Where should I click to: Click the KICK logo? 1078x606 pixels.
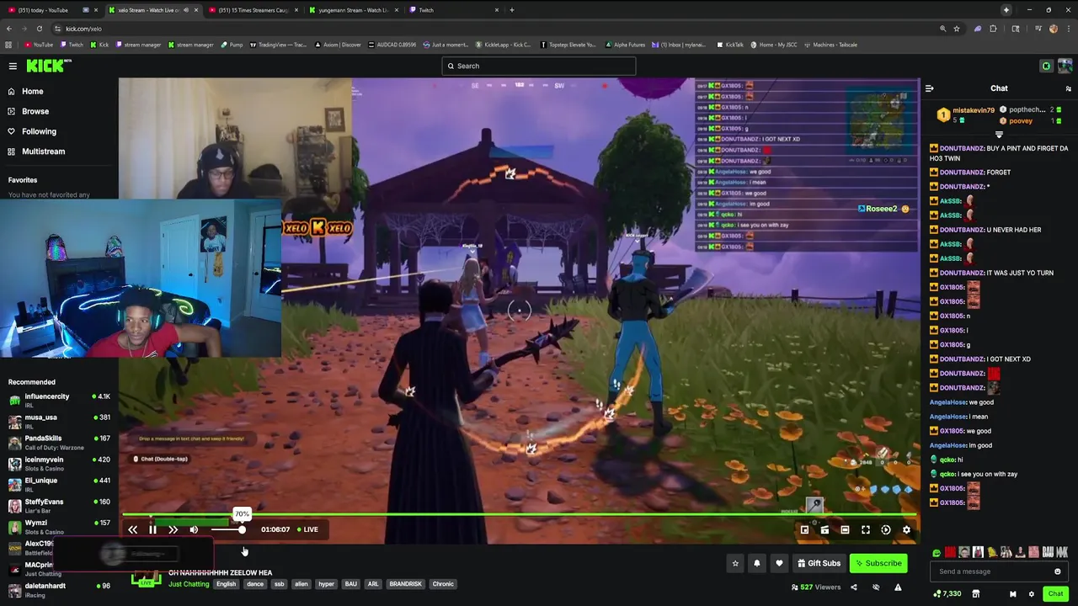tap(49, 66)
